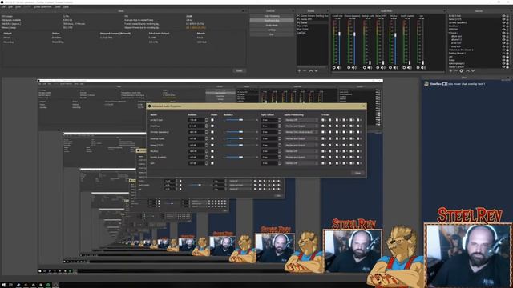Mute the Spotify channel in Audio Mixer
The image size is (513, 288).
coord(409,67)
